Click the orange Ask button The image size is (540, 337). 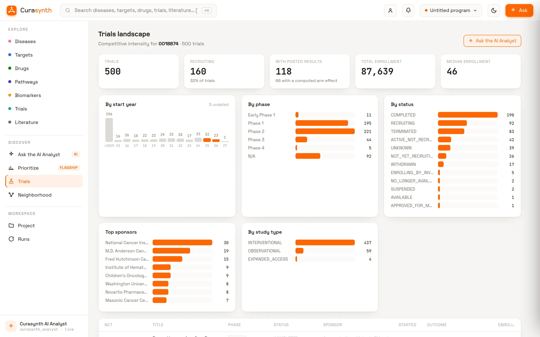(x=519, y=10)
